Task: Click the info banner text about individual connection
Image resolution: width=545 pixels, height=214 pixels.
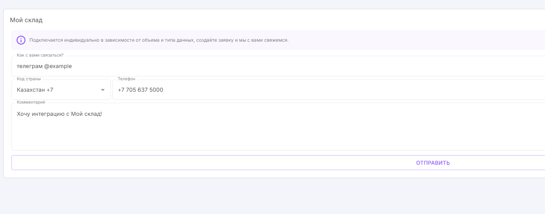Action: pos(159,40)
